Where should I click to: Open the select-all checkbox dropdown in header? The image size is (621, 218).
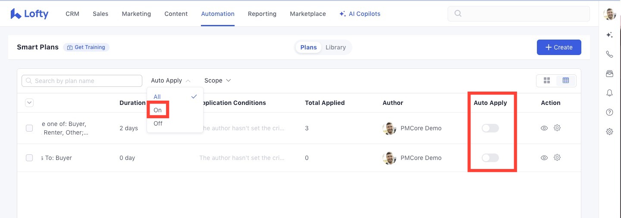click(29, 103)
